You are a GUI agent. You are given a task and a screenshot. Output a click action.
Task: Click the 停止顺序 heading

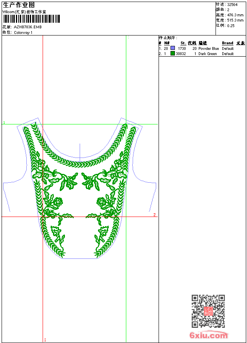168,38
